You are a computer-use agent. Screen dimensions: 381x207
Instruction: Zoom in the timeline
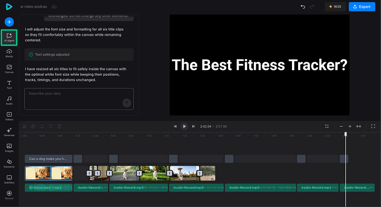click(350, 126)
